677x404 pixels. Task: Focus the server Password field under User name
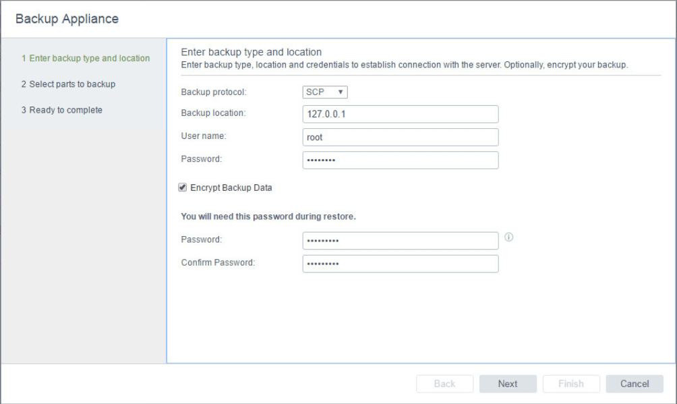click(x=401, y=160)
